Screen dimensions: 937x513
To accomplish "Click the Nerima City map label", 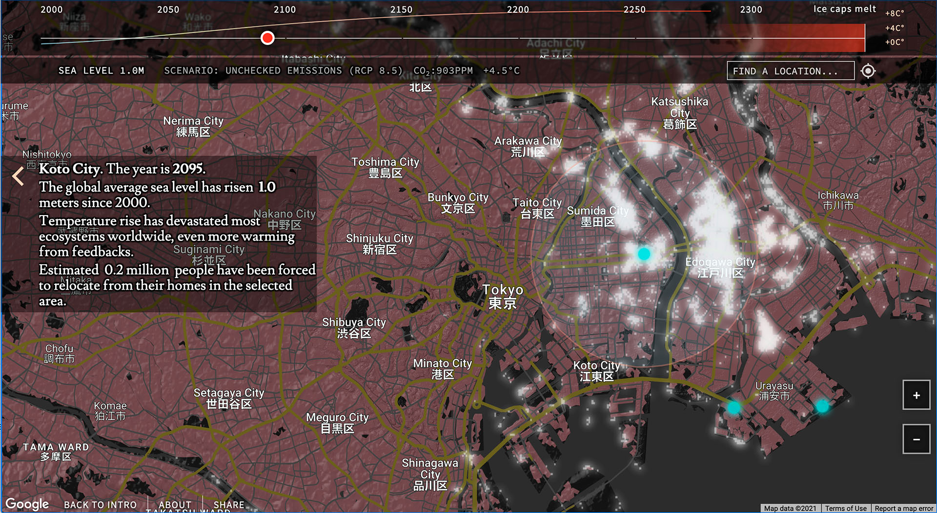I will point(193,126).
